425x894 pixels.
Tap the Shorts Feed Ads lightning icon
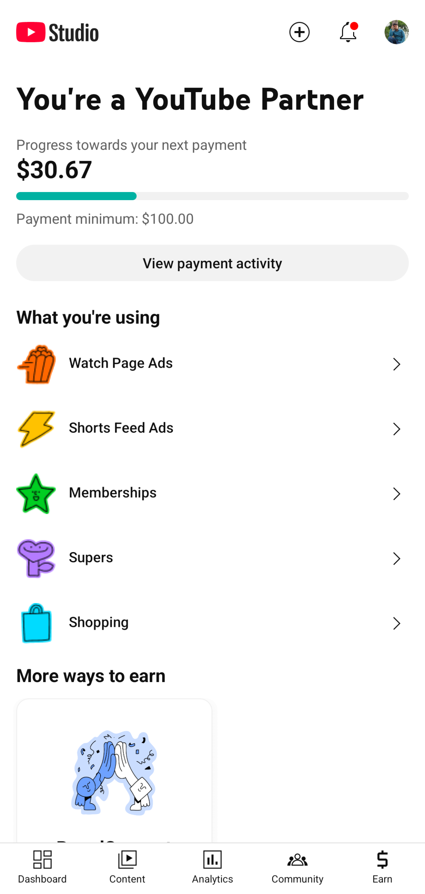[36, 428]
